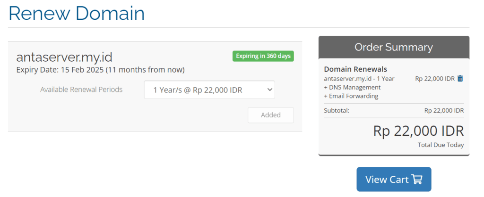The width and height of the screenshot is (484, 197).
Task: Click the Total Due Today caption
Action: 441,145
